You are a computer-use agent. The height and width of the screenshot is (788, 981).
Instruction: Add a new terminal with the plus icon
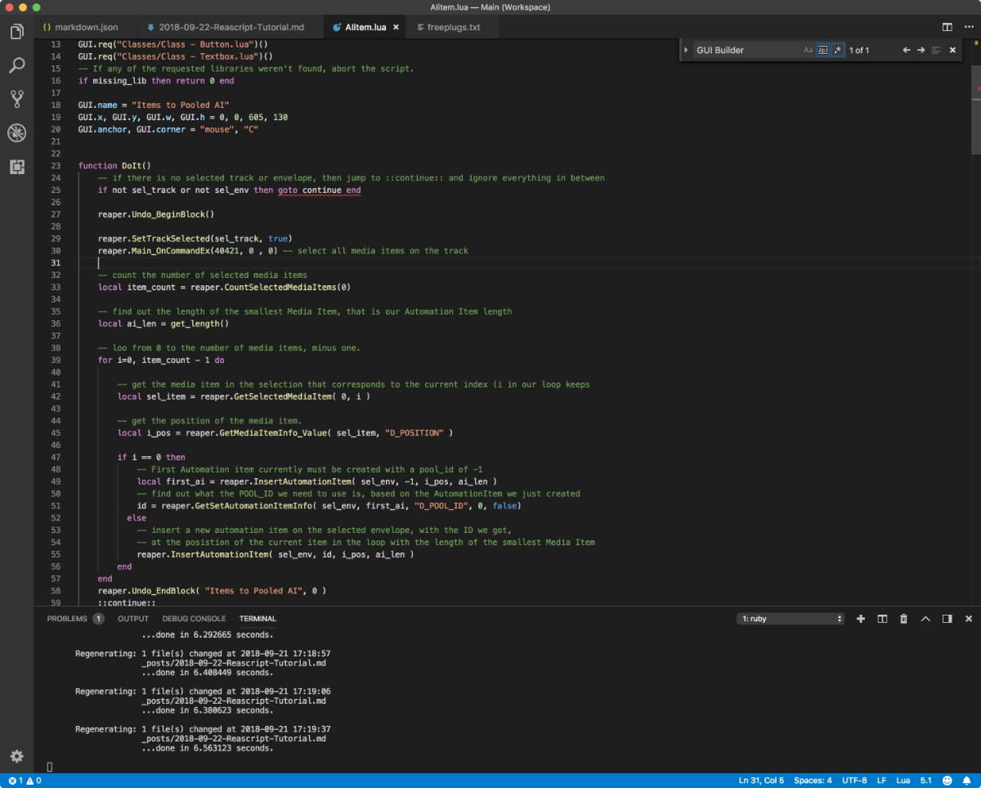(861, 619)
